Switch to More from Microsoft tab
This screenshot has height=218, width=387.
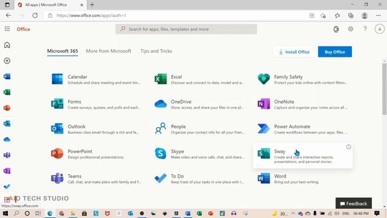click(109, 51)
